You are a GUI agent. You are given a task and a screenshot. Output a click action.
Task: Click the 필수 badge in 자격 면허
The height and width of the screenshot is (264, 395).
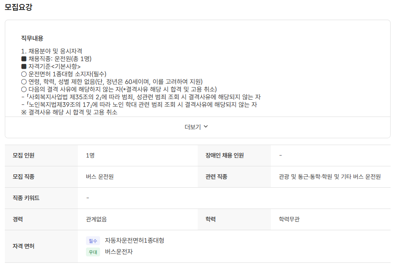[93, 241]
